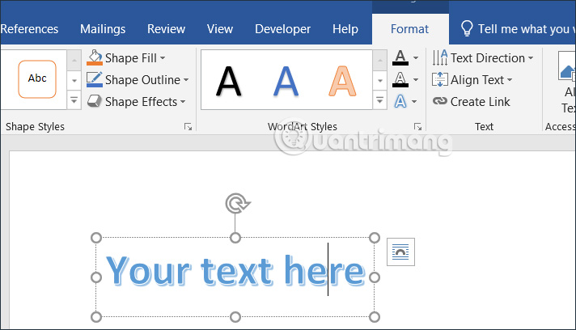Open the Review tab

[166, 29]
